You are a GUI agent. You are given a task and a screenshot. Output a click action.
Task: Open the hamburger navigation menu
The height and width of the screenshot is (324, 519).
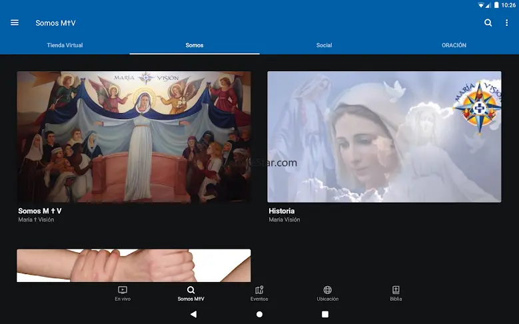(15, 23)
